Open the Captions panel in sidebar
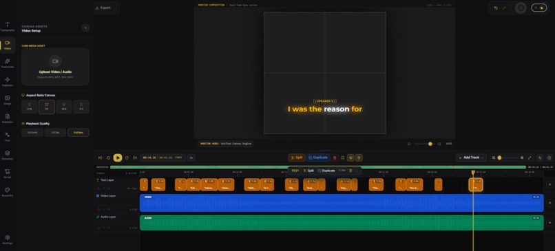 click(8, 82)
